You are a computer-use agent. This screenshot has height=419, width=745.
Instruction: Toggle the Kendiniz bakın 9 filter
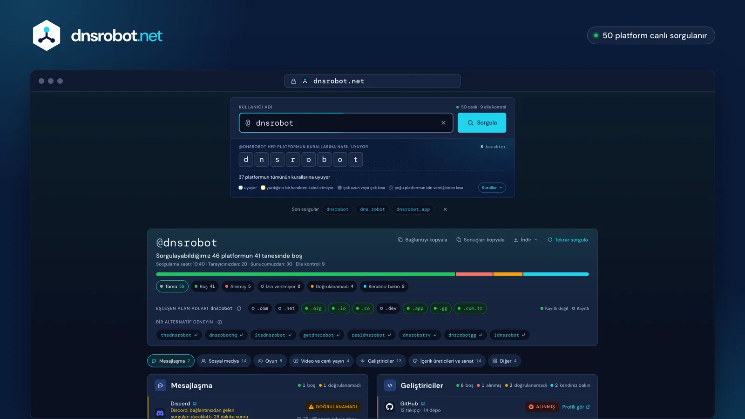tap(384, 286)
